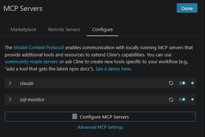Restart the sql-monitor MCP server
Image resolution: width=205 pixels, height=137 pixels.
point(171,99)
